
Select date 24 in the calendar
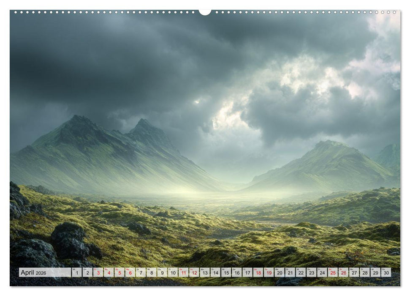[322, 273]
